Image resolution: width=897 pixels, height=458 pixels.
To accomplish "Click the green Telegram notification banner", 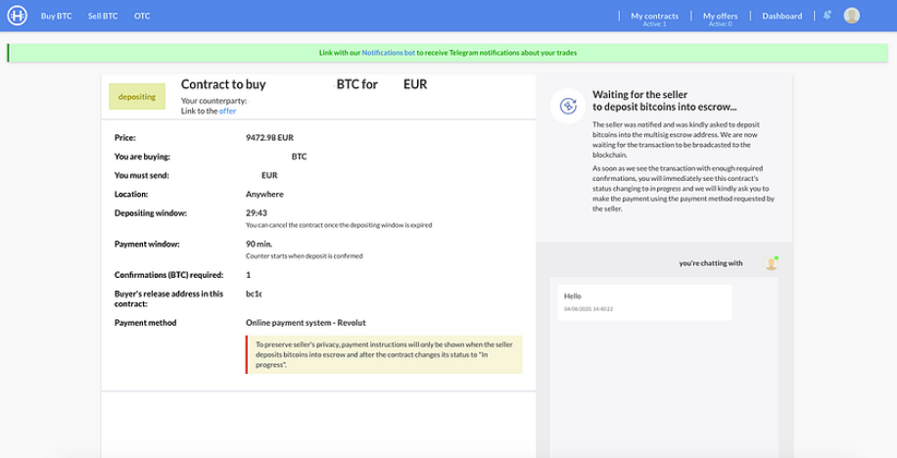I will coord(448,53).
